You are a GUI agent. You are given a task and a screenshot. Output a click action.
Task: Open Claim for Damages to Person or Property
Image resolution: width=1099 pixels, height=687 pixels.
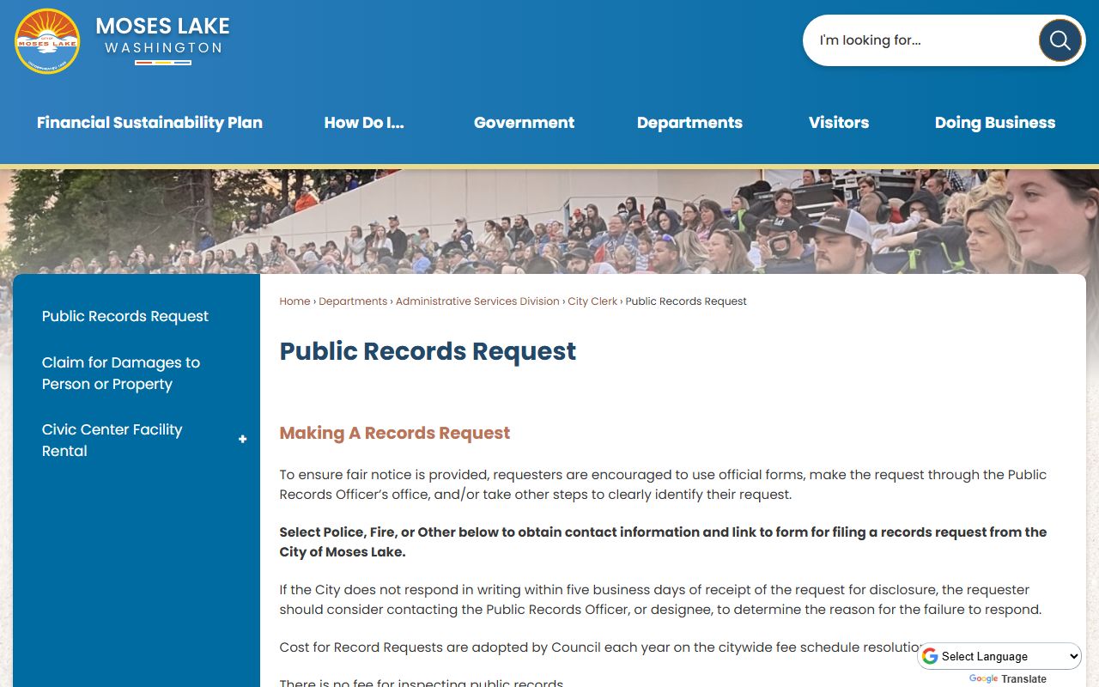(x=121, y=374)
